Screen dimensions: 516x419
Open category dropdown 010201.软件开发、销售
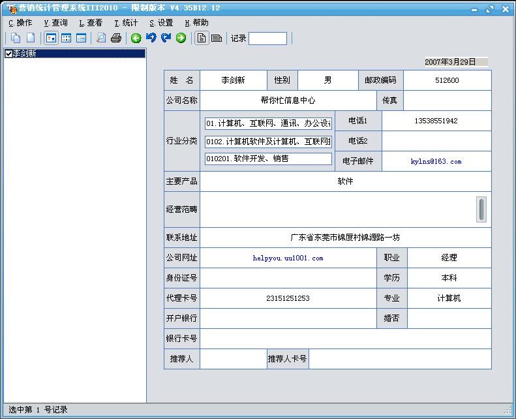[268, 159]
